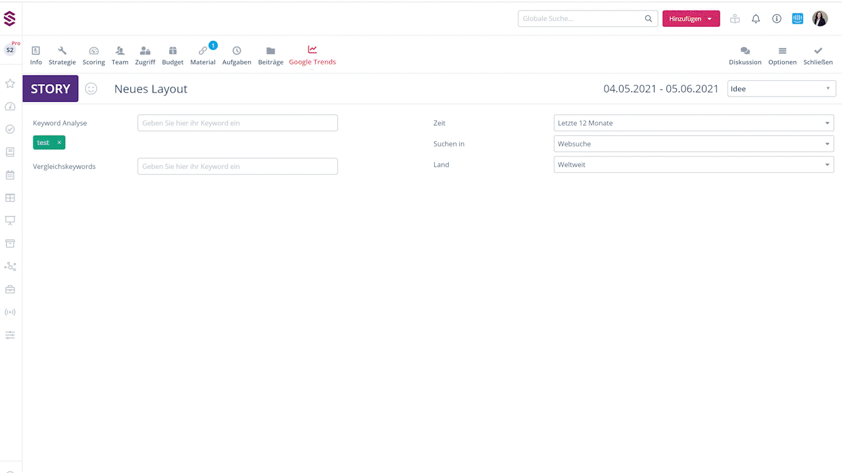Remove the 'test' keyword tag
842x473 pixels.
59,143
